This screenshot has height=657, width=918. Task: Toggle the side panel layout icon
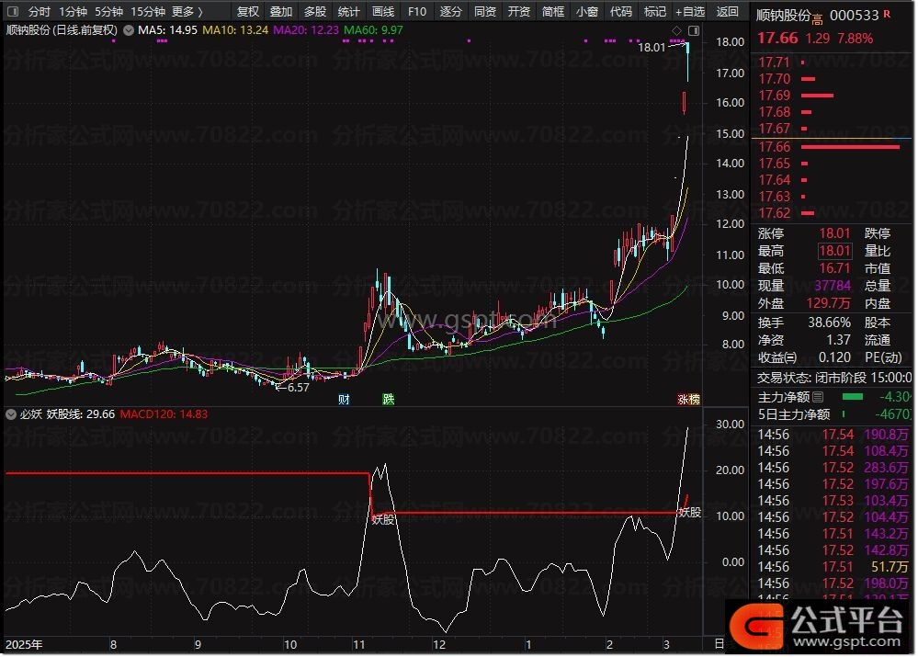click(693, 31)
